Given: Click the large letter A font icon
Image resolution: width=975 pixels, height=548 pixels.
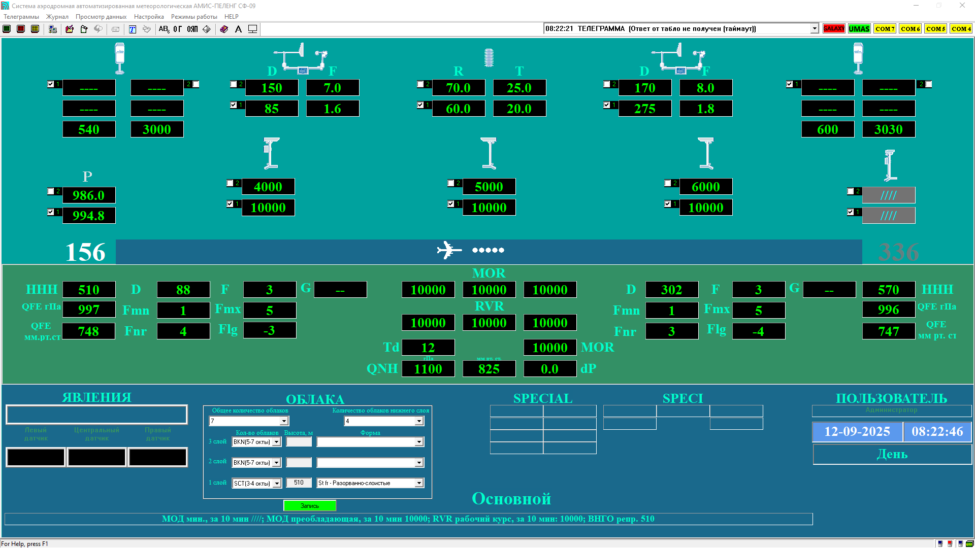Looking at the screenshot, I should click(x=238, y=29).
